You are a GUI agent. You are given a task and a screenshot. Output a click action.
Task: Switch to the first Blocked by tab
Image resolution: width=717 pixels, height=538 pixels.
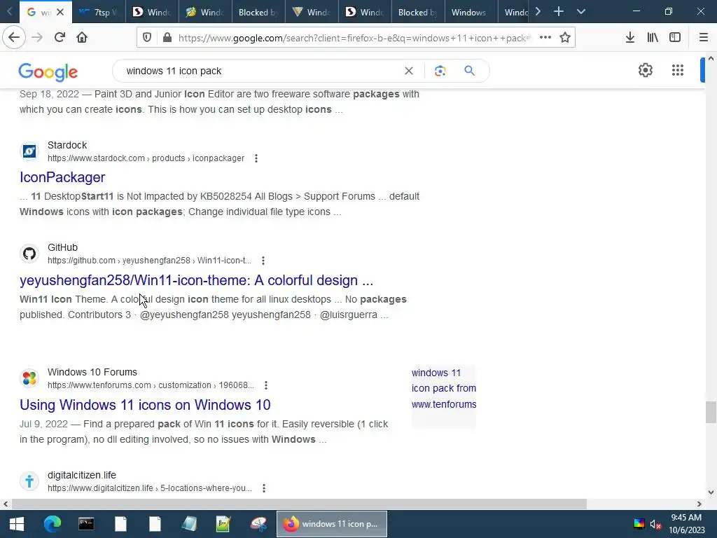coord(258,12)
